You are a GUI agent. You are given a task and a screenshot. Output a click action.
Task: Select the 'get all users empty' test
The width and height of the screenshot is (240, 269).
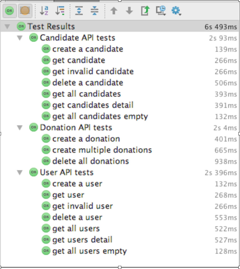pos(89,251)
